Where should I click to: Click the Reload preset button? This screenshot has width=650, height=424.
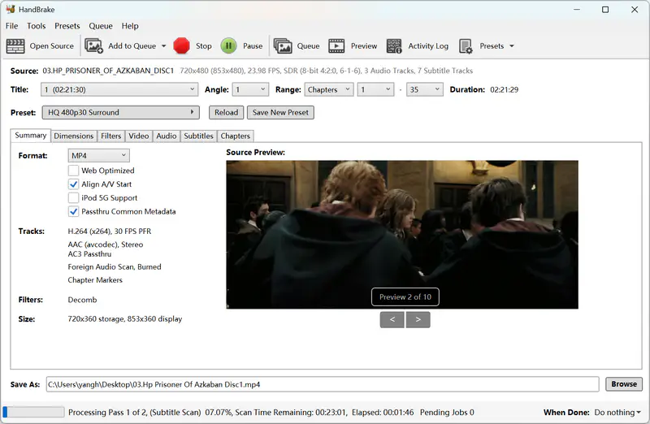point(227,112)
